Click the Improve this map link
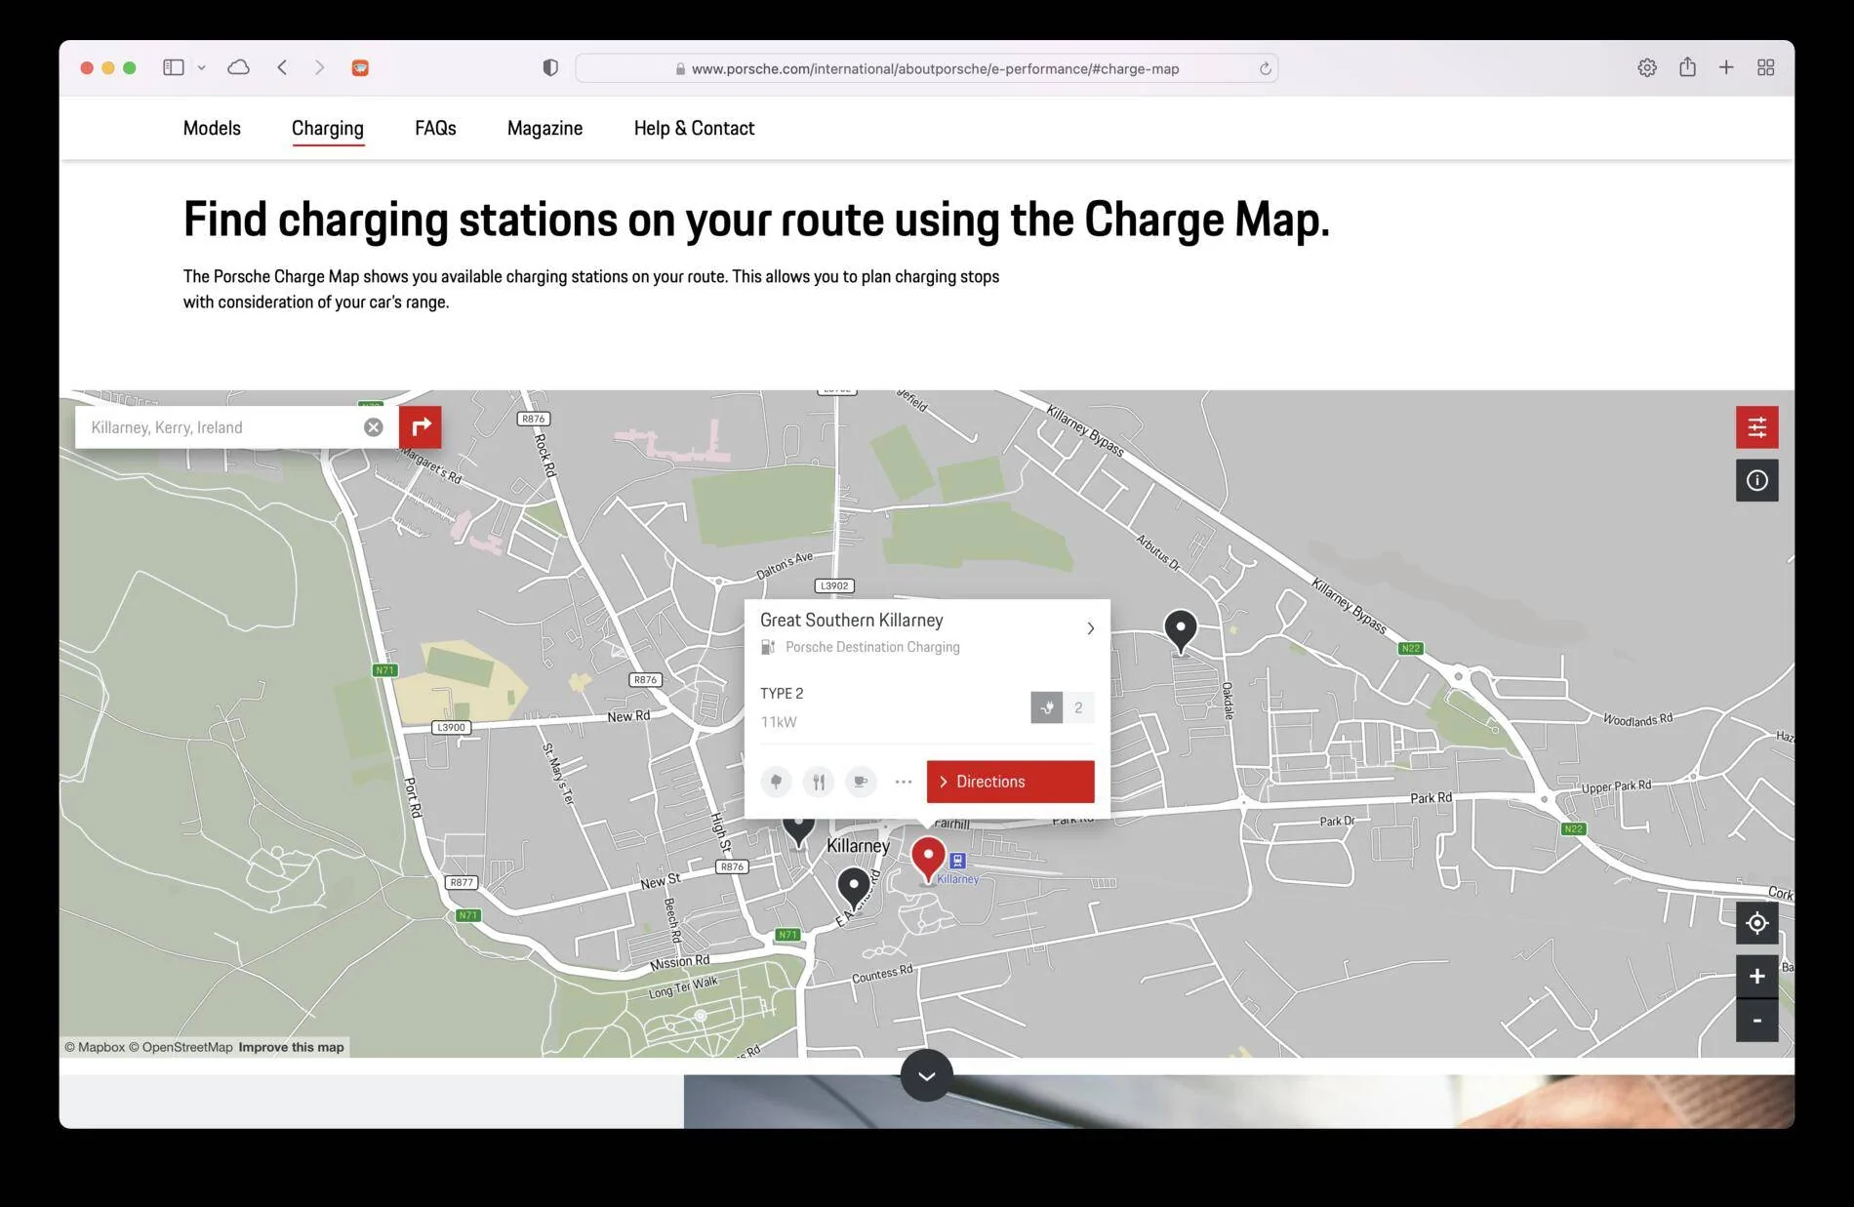The width and height of the screenshot is (1854, 1207). tap(291, 1047)
